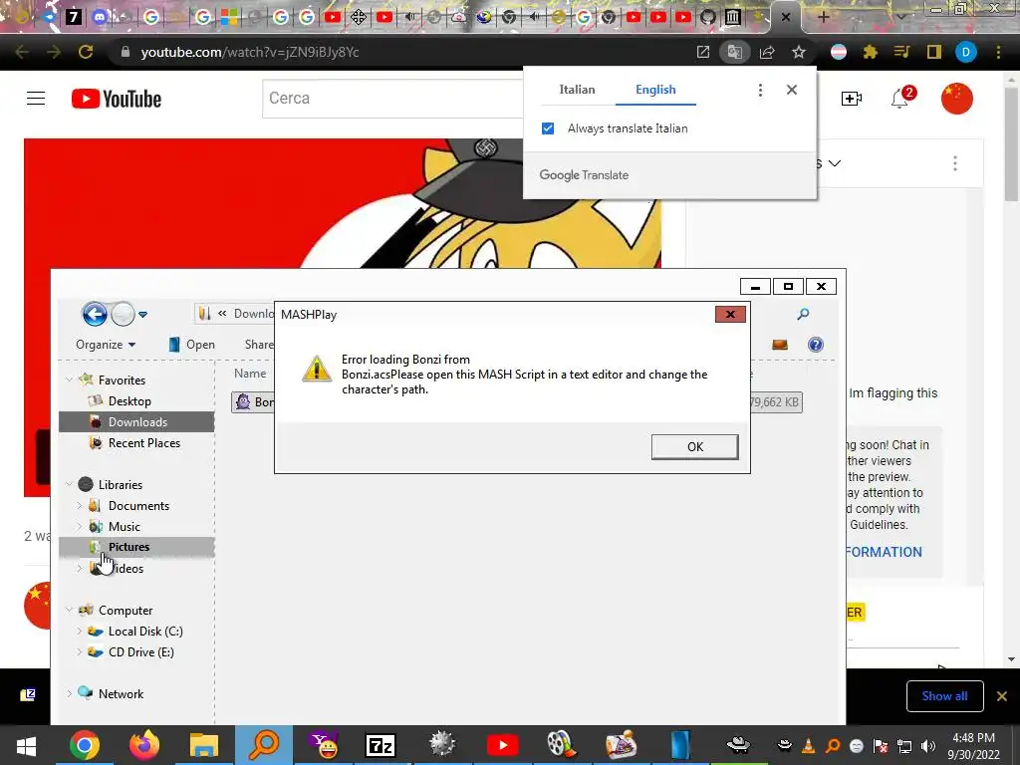
Task: Click the share page icon in address bar
Action: pyautogui.click(x=767, y=52)
